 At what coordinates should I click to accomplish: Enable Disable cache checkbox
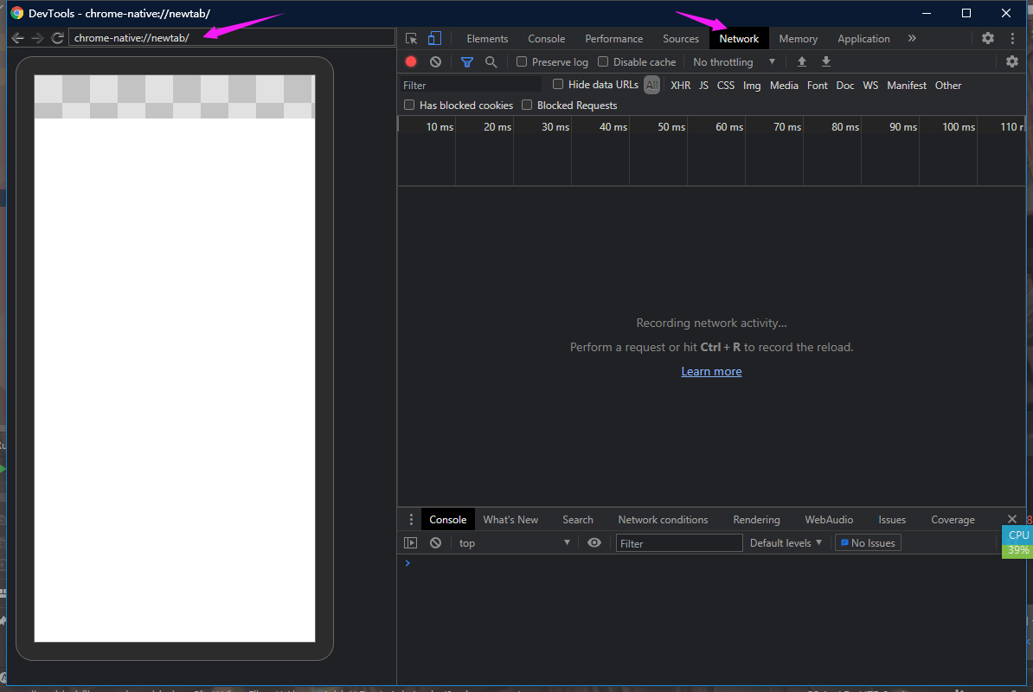click(x=603, y=61)
